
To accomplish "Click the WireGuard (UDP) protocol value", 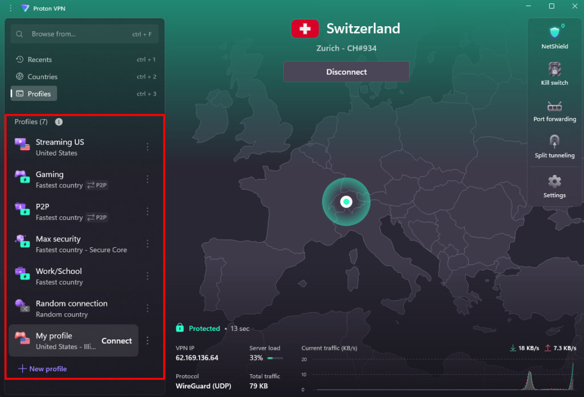I will click(204, 386).
